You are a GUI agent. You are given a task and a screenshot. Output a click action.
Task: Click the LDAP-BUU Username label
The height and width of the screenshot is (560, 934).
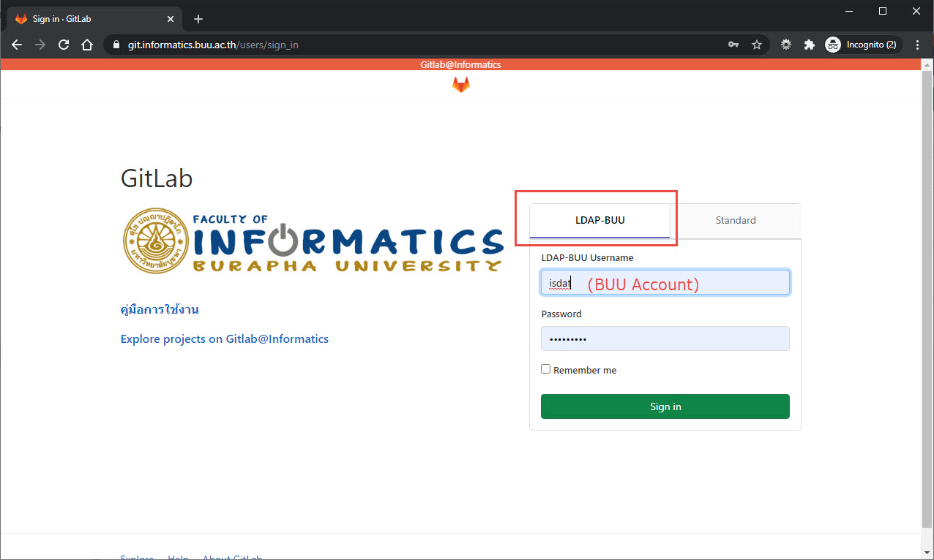[587, 257]
